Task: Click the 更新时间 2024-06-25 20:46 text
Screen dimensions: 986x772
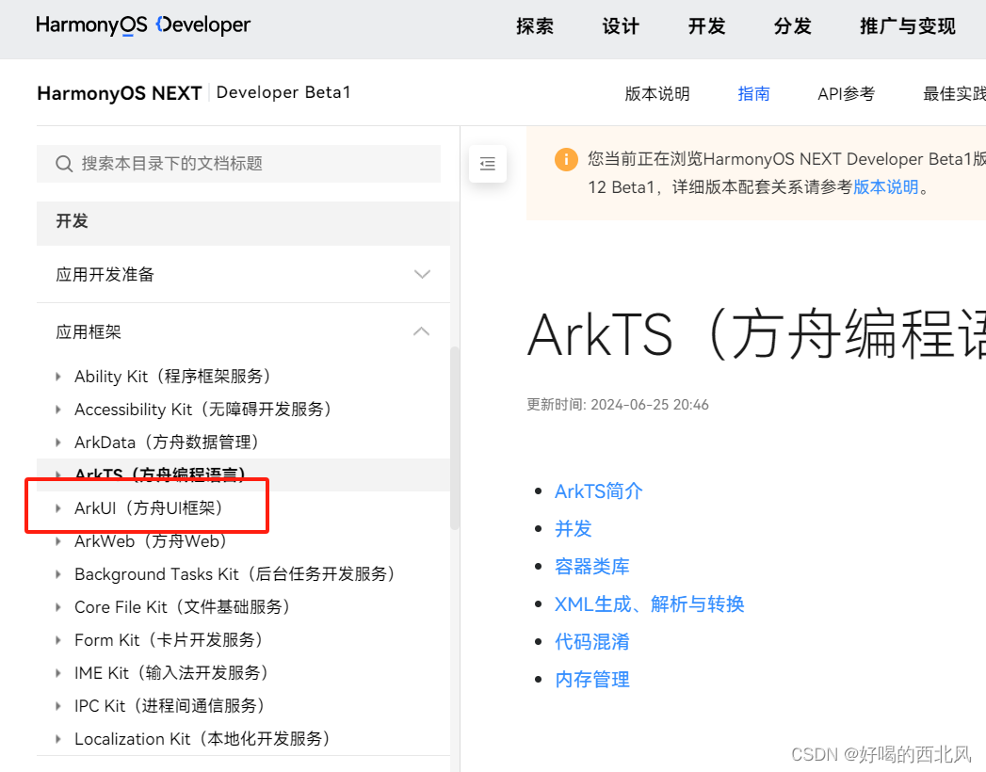Action: coord(618,405)
